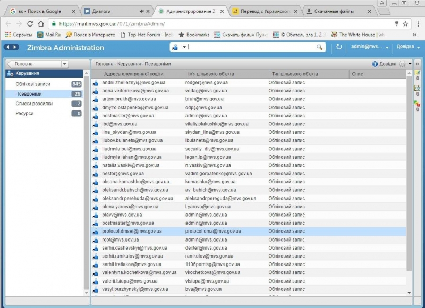Select Списки розсилки in sidebar

[34, 104]
